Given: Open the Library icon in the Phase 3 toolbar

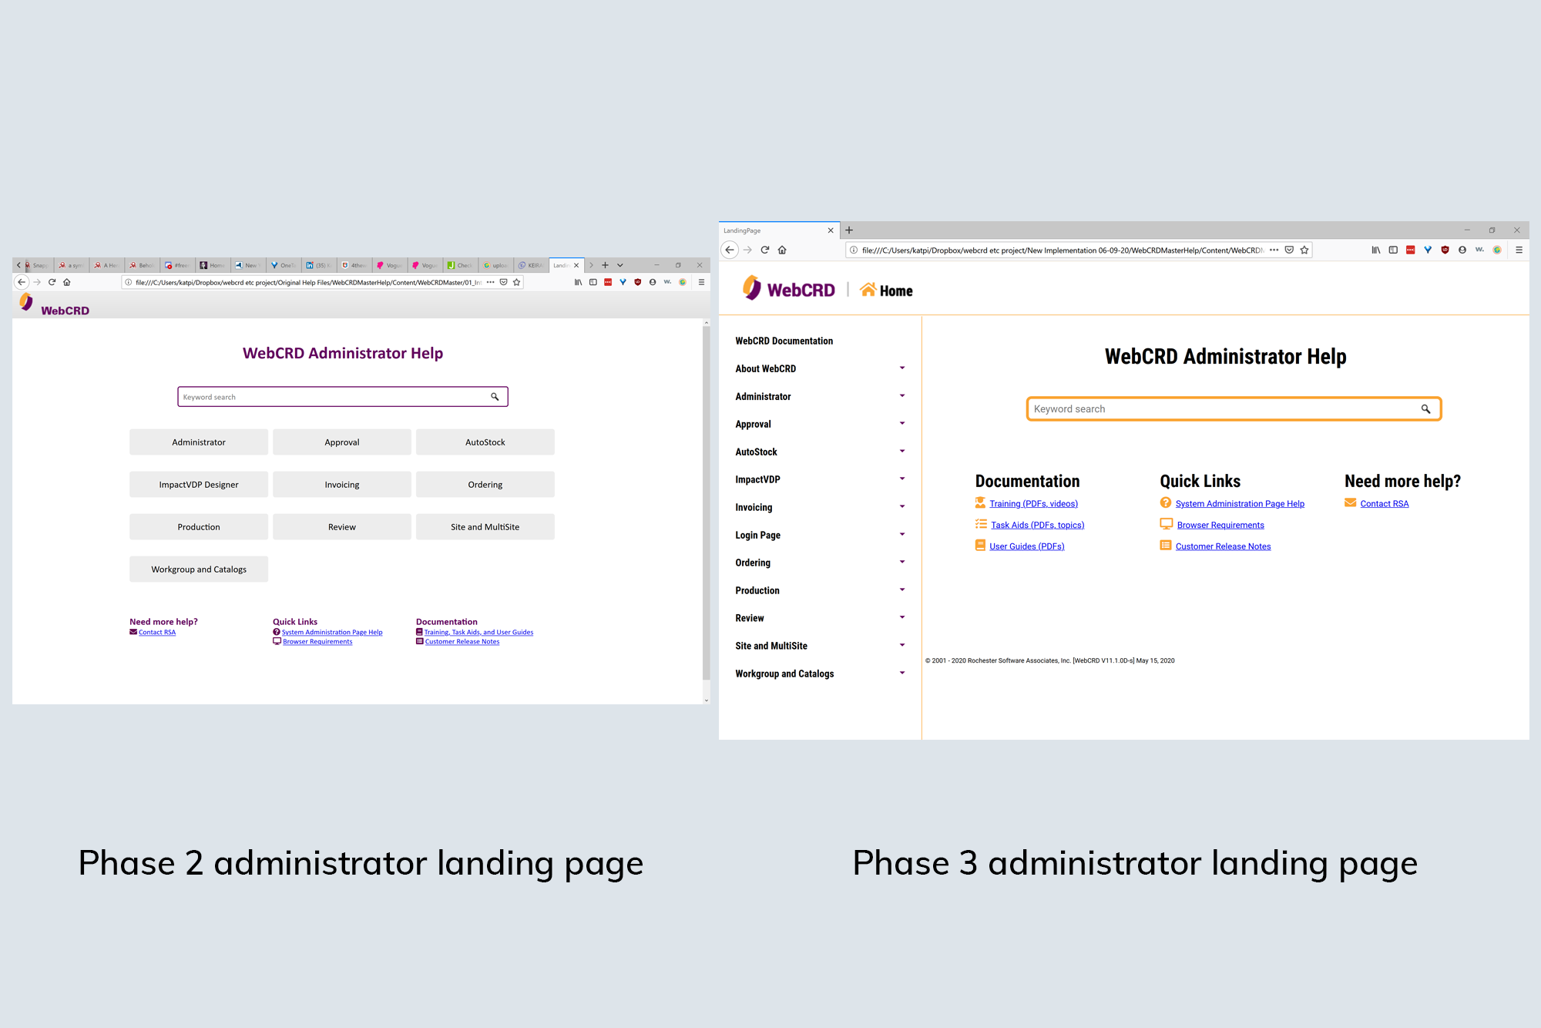Looking at the screenshot, I should [x=1376, y=250].
